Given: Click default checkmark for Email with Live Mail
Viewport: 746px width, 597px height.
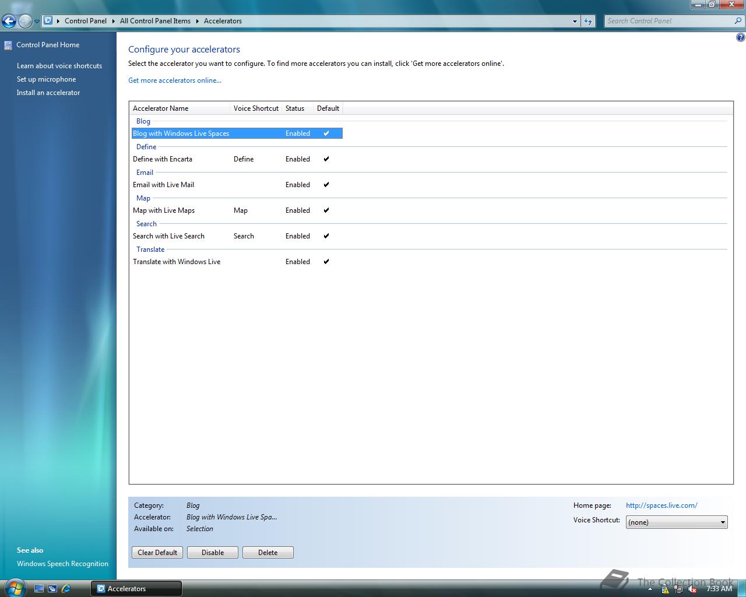Looking at the screenshot, I should click(x=326, y=185).
